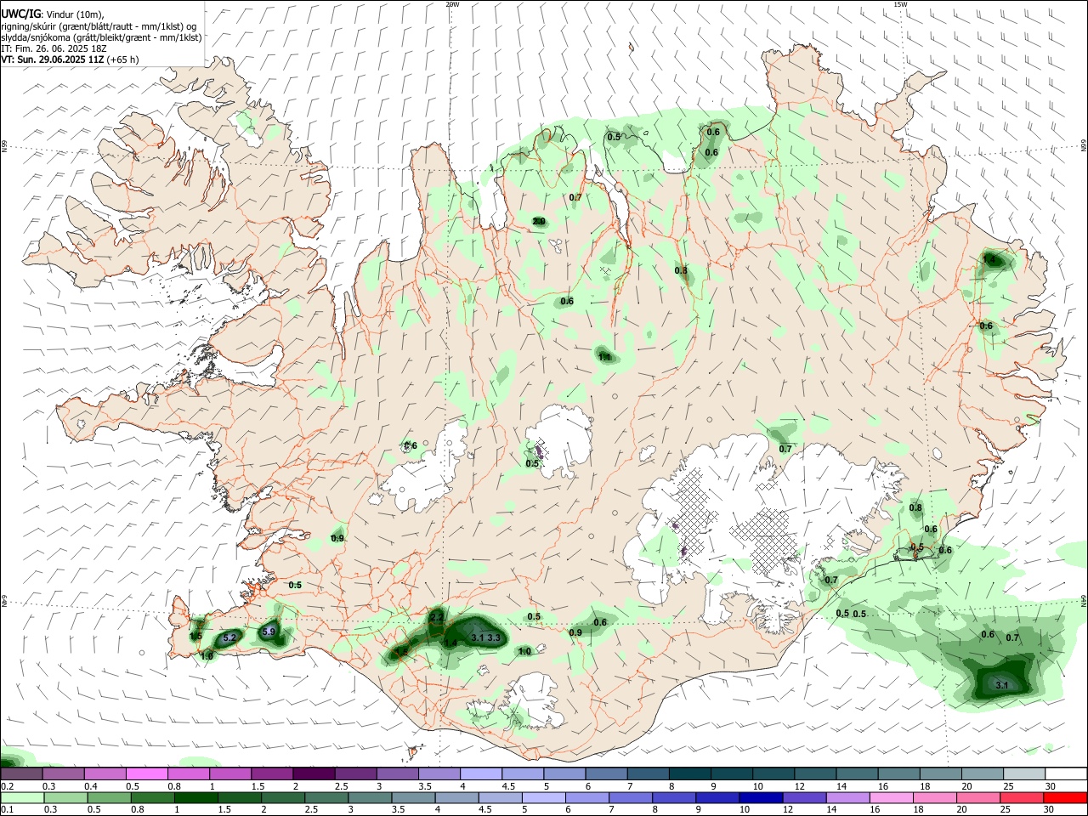Select the 3.3 precipitation value in south Iceland

[494, 637]
